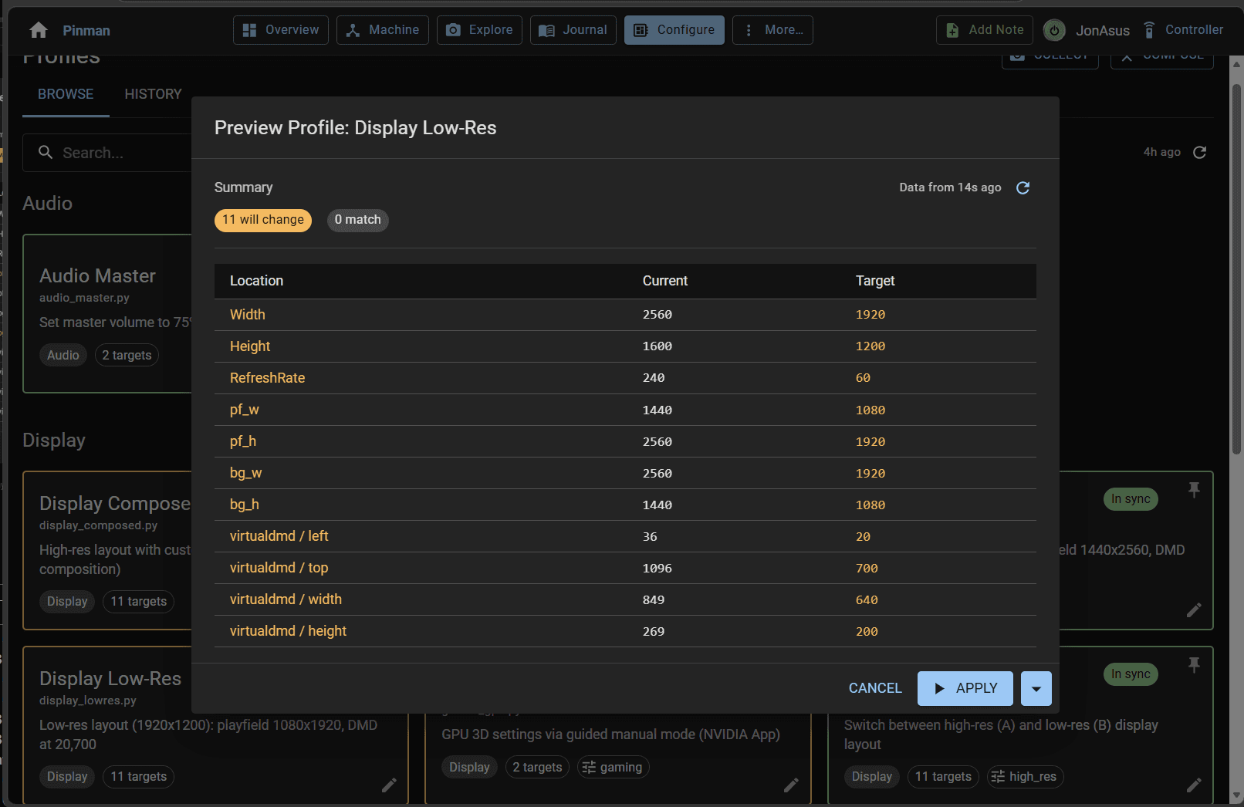Switch to the HISTORY tab
This screenshot has width=1244, height=807.
click(x=153, y=94)
